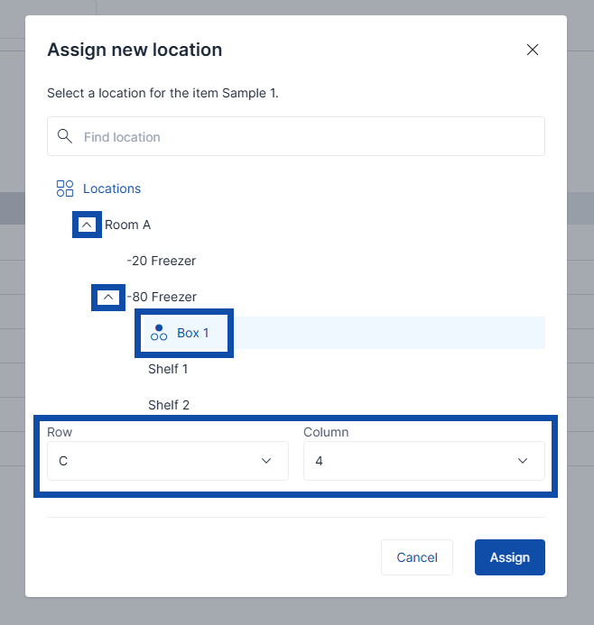Close the Assign new location dialog

[x=533, y=50]
